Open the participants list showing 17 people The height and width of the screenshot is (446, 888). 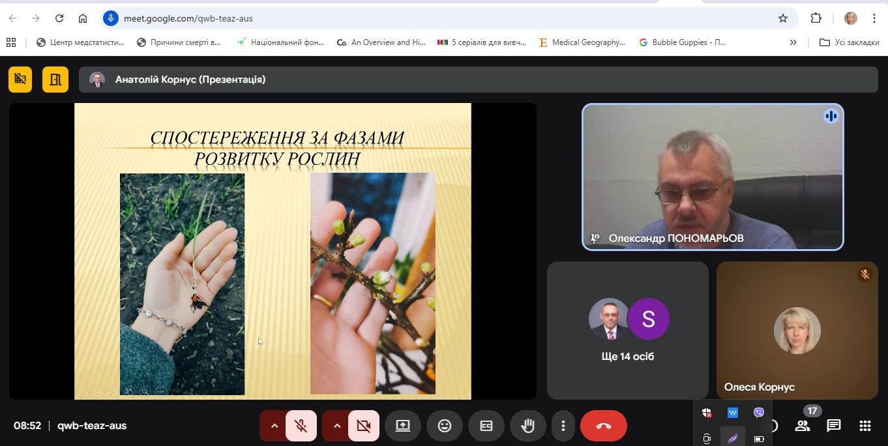tap(803, 426)
